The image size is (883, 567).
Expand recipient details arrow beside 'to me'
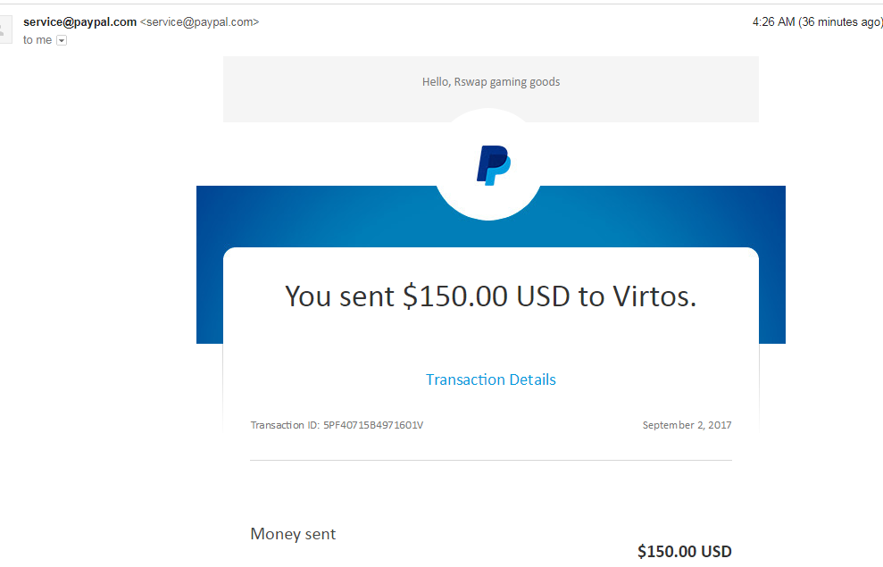pyautogui.click(x=62, y=40)
